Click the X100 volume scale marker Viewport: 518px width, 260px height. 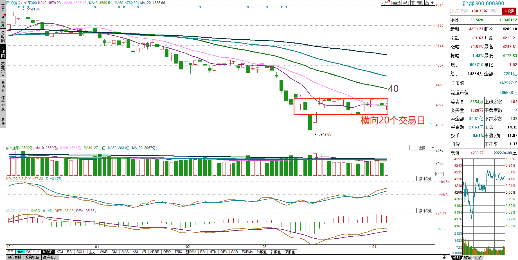coord(439,174)
